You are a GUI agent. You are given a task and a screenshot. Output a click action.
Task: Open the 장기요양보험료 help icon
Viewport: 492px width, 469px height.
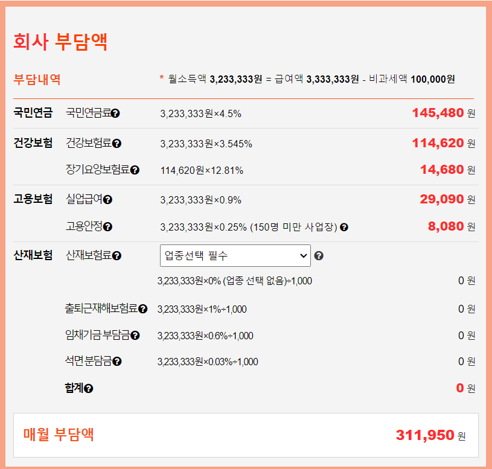(136, 170)
